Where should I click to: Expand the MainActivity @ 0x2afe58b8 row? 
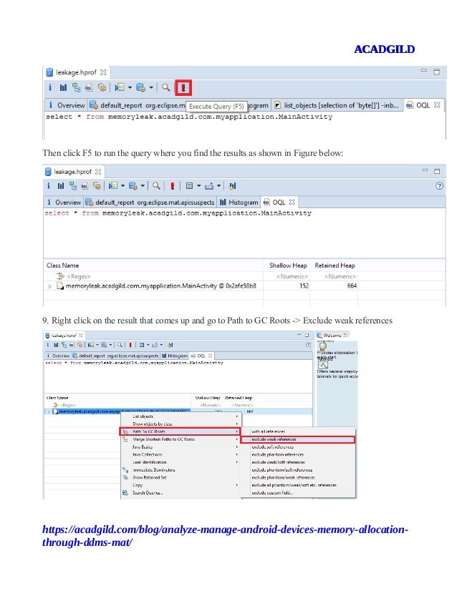[50, 286]
